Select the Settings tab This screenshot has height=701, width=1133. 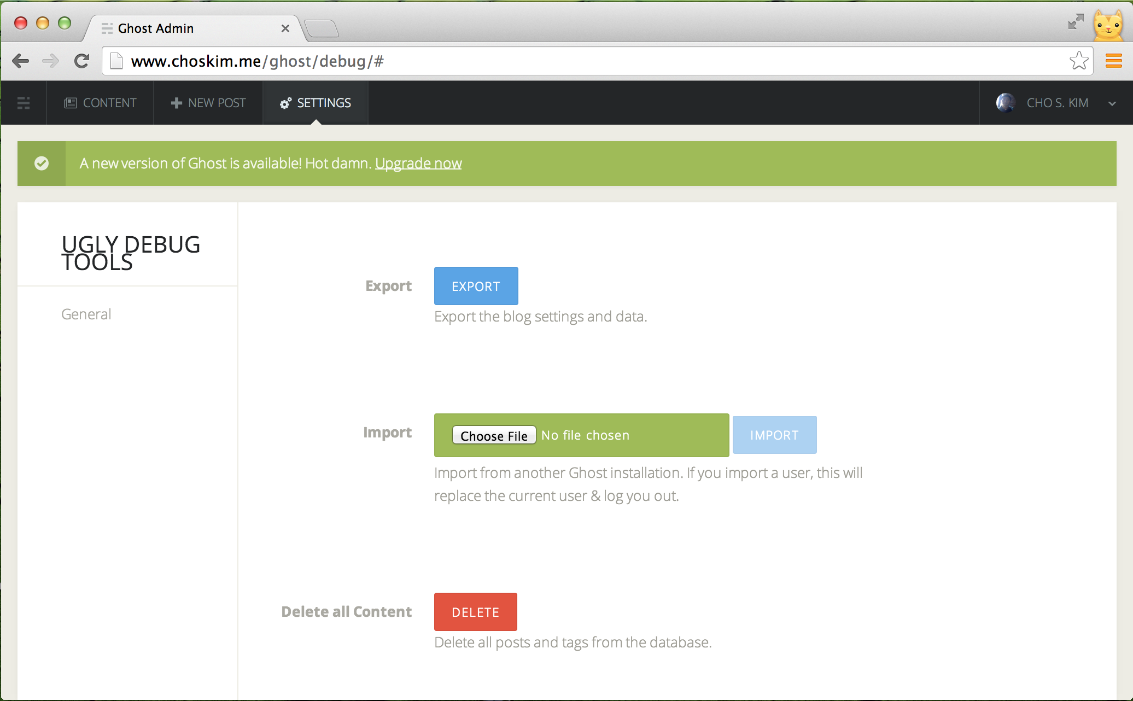point(316,103)
